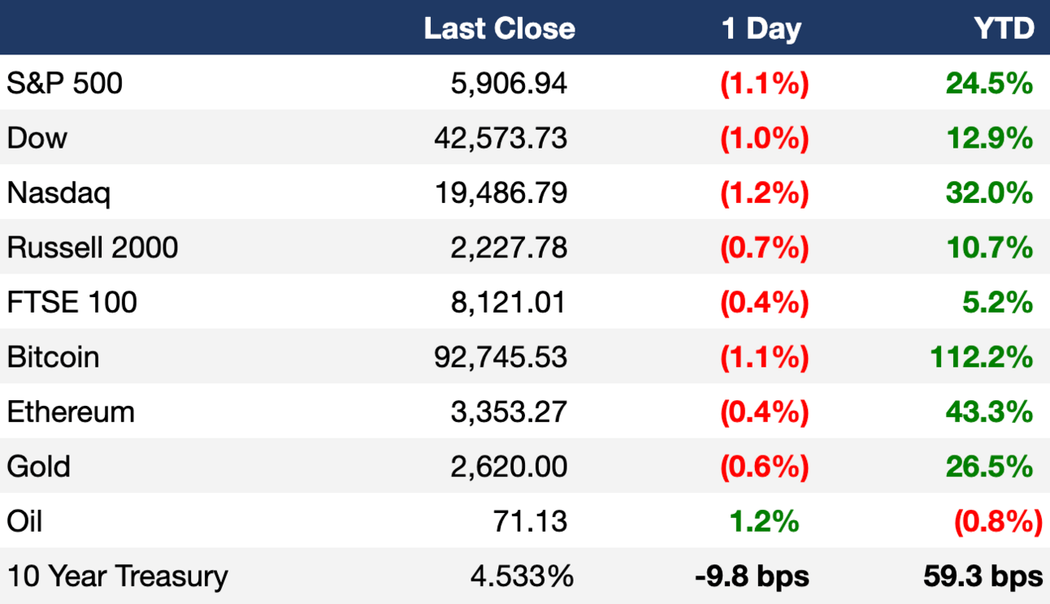Select the FTSE 100 row label
The image size is (1050, 604).
72,303
